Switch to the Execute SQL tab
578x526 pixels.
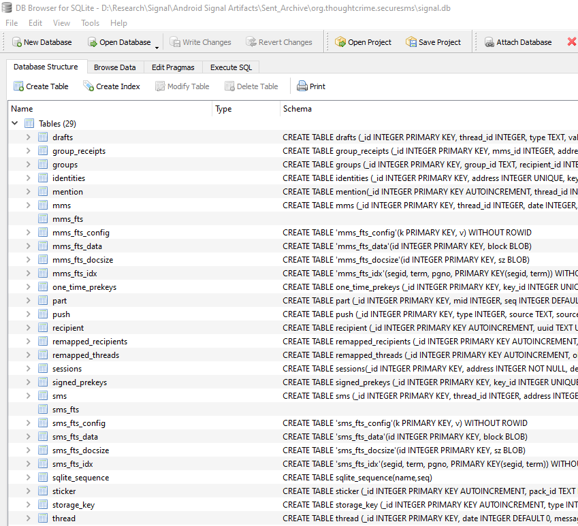click(x=231, y=67)
